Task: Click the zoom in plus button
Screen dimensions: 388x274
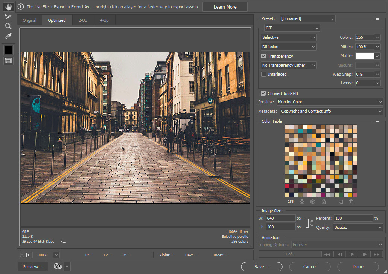Action: tap(28, 255)
